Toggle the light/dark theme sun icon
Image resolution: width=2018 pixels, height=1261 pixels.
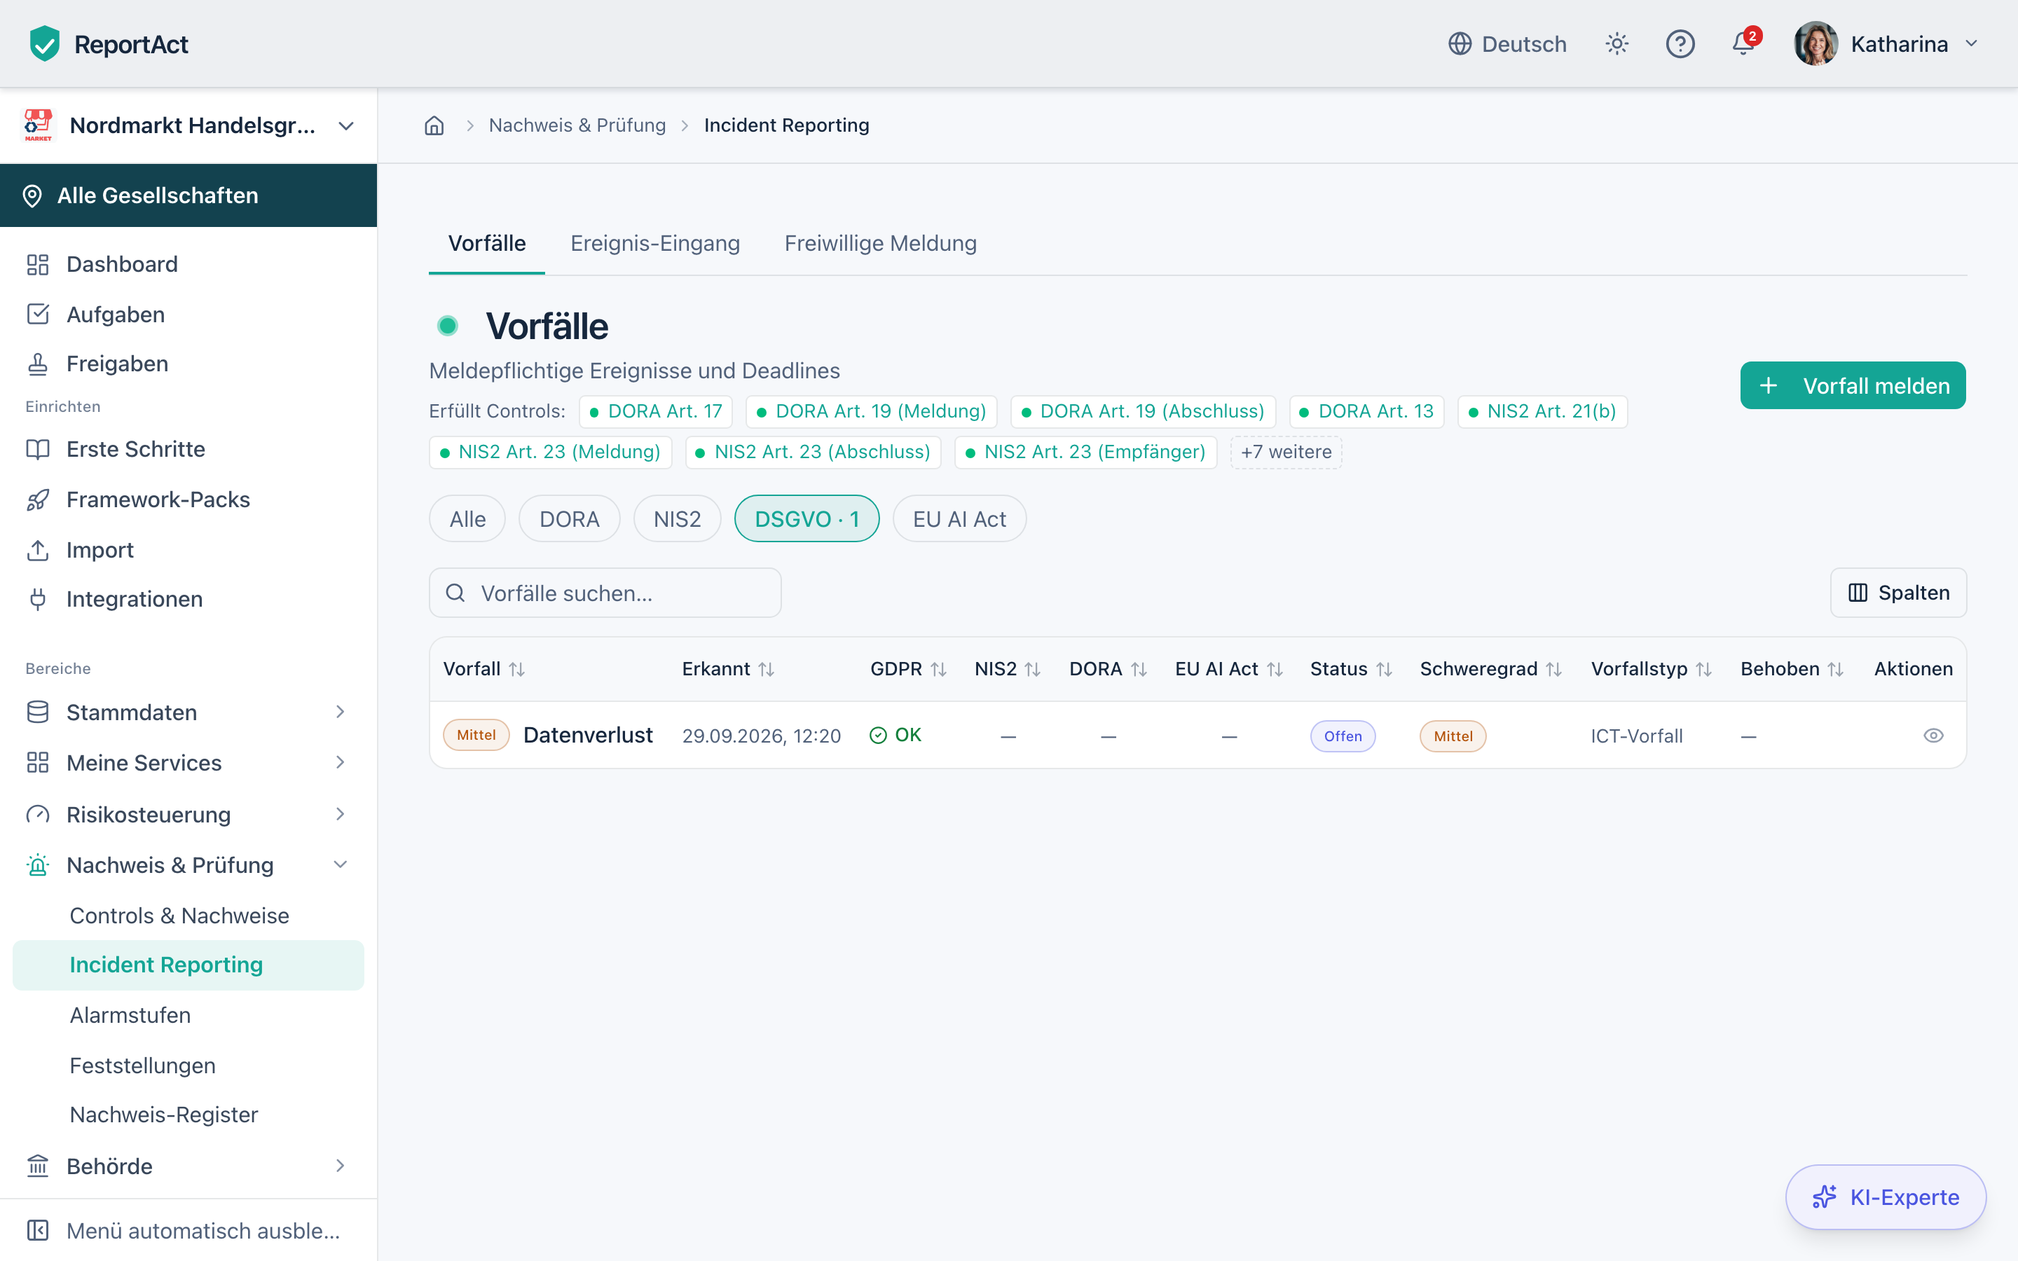[1617, 43]
